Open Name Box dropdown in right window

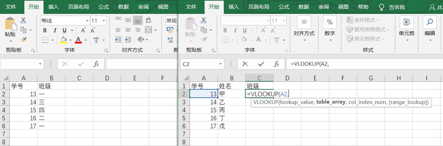221,64
